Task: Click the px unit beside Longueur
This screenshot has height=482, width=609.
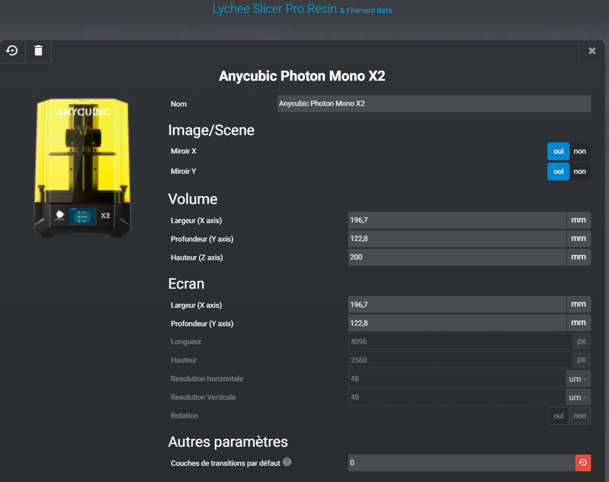Action: 582,341
